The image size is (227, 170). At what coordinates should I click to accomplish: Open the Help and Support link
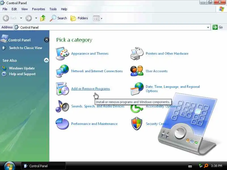tap(22, 74)
